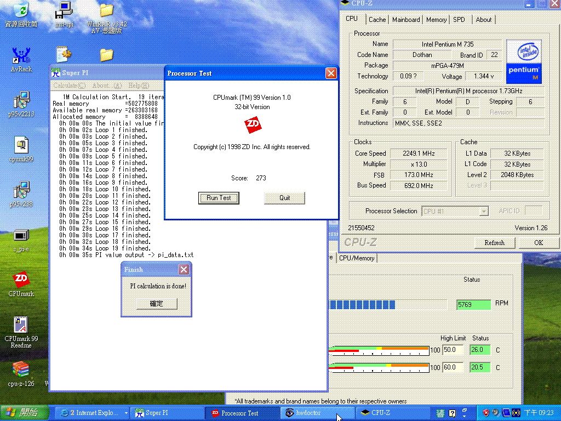Switch to the SPD tab in CPU-Z

(459, 20)
